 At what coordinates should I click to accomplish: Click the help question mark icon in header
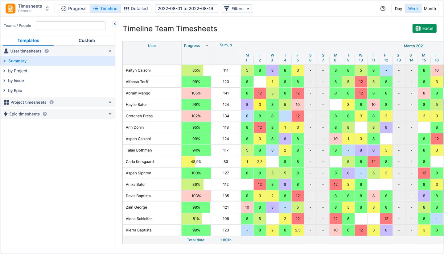tap(383, 9)
